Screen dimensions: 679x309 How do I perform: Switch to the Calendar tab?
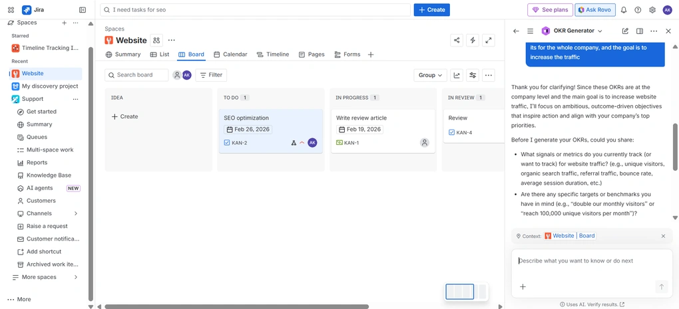click(x=230, y=54)
